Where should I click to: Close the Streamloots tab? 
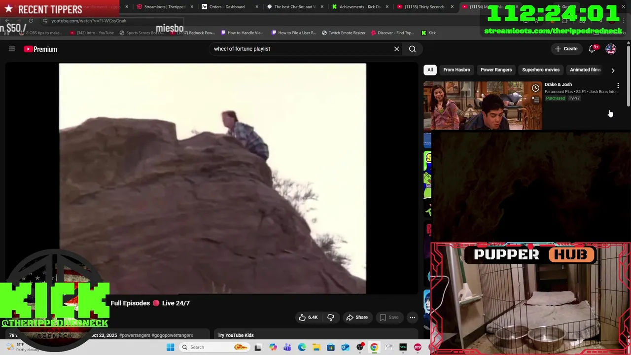(192, 7)
